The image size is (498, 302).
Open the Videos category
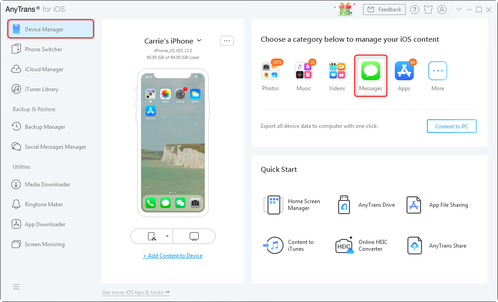(x=337, y=76)
